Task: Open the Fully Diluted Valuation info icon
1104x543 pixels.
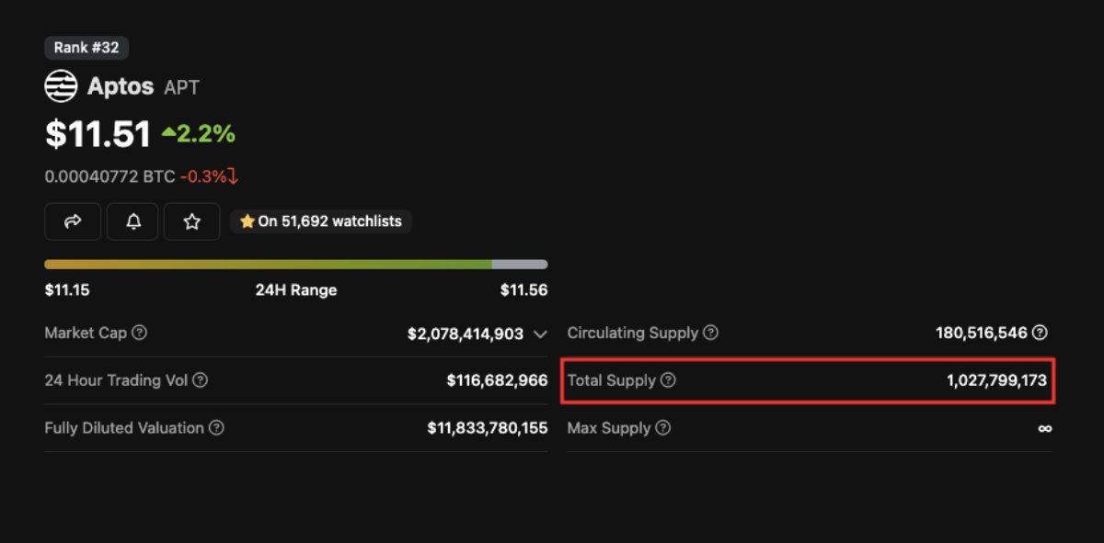Action: (216, 428)
